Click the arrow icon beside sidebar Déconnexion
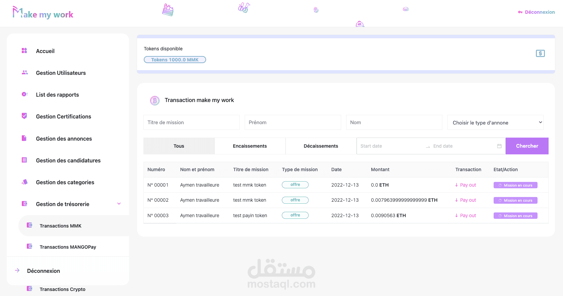 (17, 270)
